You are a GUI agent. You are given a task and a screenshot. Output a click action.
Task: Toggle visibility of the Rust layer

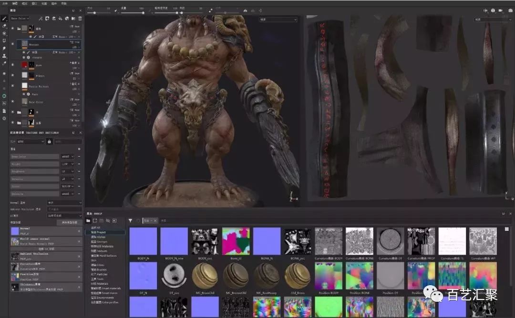point(13,65)
